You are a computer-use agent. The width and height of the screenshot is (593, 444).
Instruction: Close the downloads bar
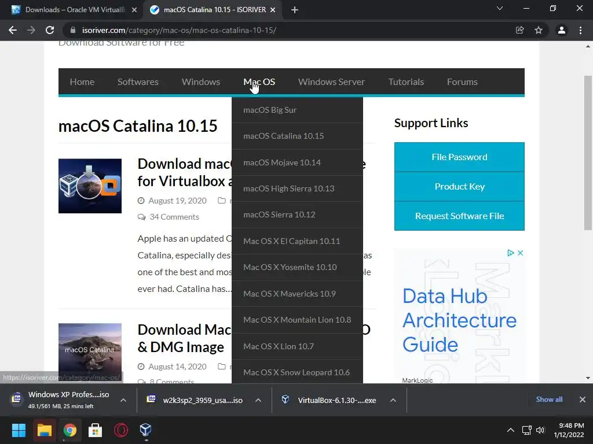(x=583, y=399)
